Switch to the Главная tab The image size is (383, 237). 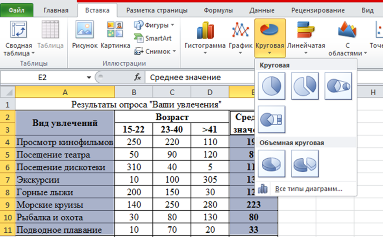tap(56, 10)
